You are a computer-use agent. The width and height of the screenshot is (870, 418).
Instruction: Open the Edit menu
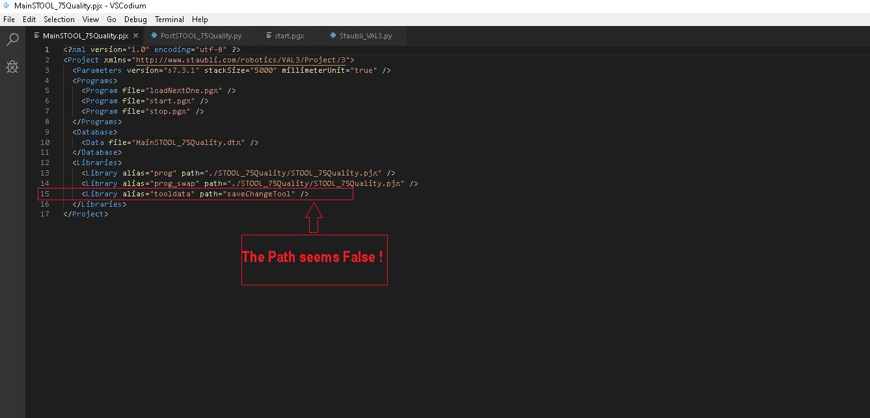pos(29,20)
